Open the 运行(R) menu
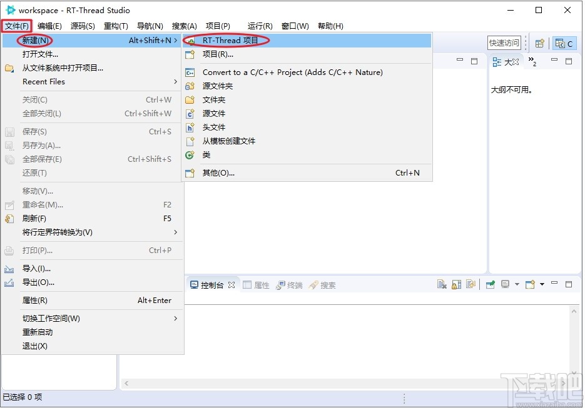The image size is (585, 408). [x=260, y=26]
